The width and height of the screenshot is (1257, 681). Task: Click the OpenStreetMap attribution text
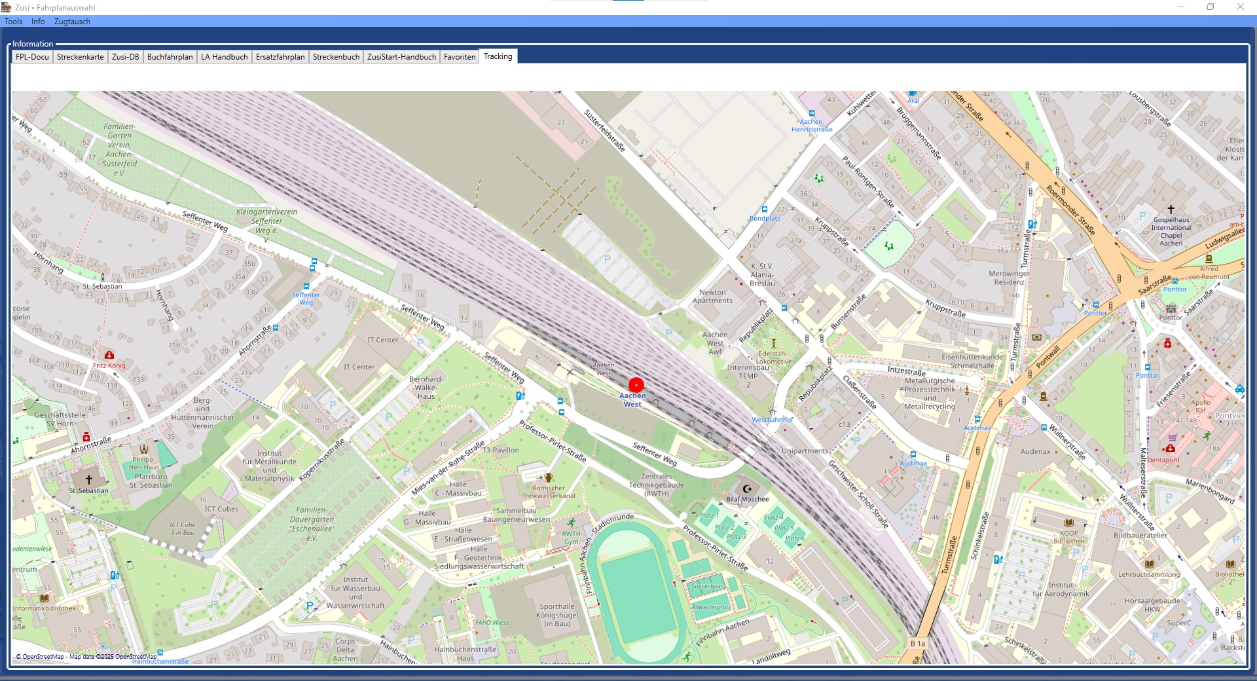(86, 656)
